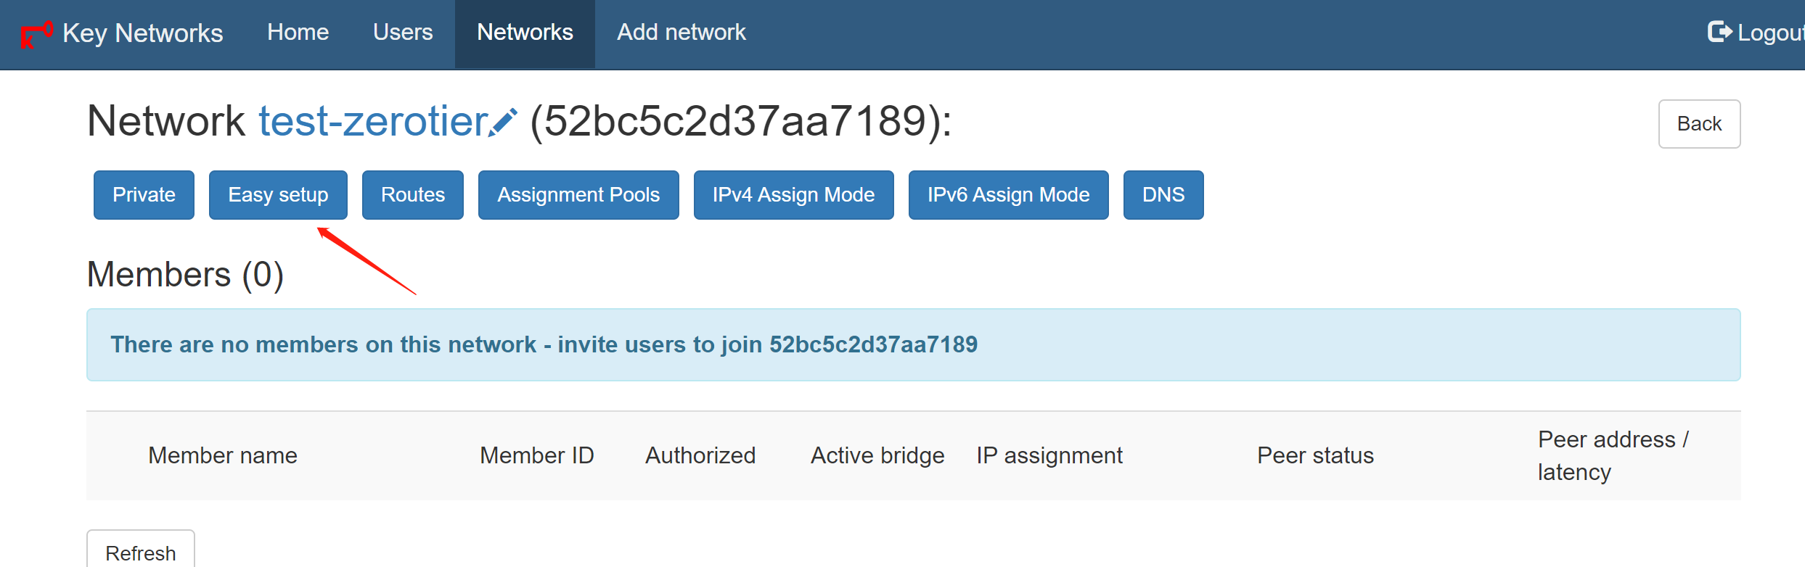1805x567 pixels.
Task: Open the Users menu item
Action: [403, 33]
